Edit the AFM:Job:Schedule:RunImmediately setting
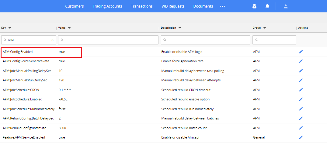 click(301, 109)
